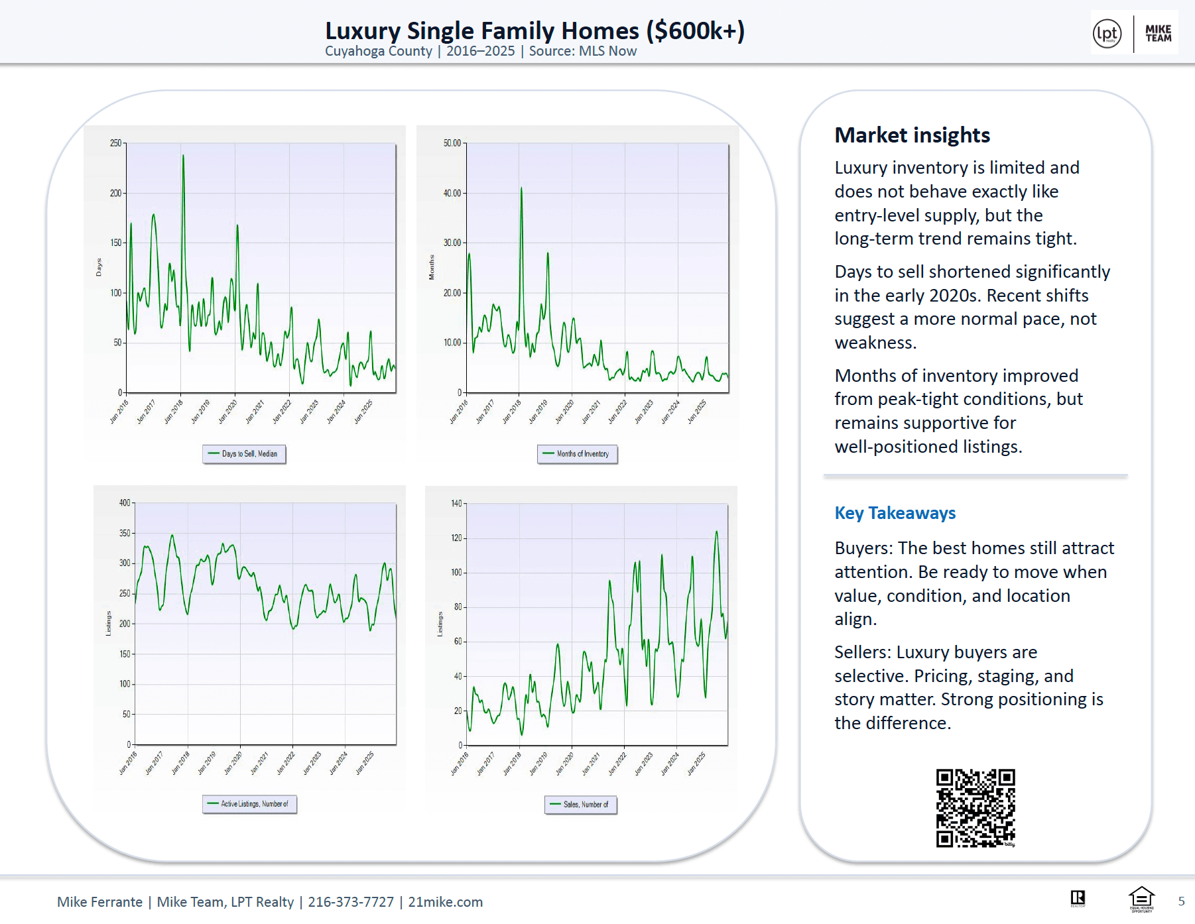
Task: Click the MIKE TEAM logo
Action: pos(1158,33)
